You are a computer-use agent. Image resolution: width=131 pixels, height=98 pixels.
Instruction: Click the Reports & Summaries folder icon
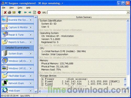click(x=5, y=42)
